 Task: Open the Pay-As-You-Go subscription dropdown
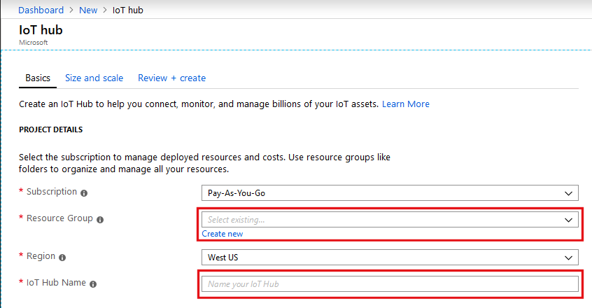tap(390, 193)
